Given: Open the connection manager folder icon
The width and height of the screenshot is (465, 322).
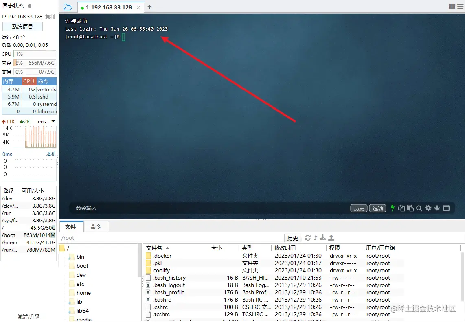Looking at the screenshot, I should pos(68,7).
